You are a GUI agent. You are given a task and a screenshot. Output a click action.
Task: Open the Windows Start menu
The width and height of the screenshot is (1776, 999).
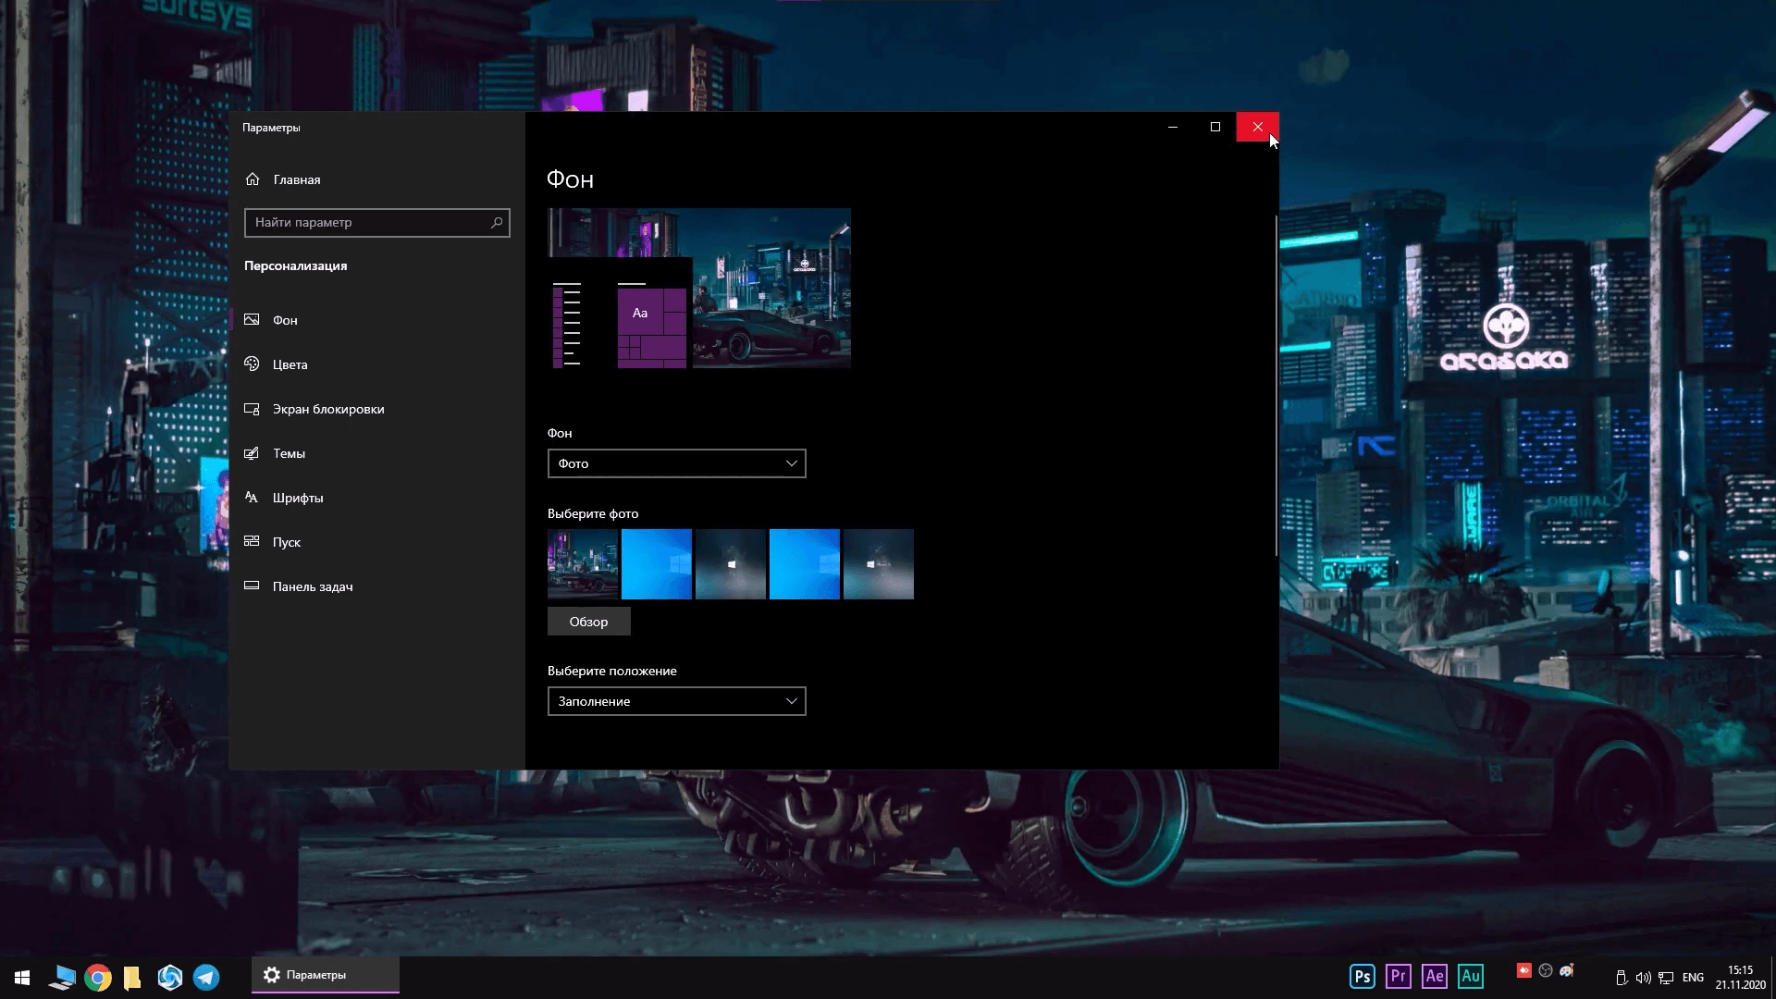click(22, 977)
